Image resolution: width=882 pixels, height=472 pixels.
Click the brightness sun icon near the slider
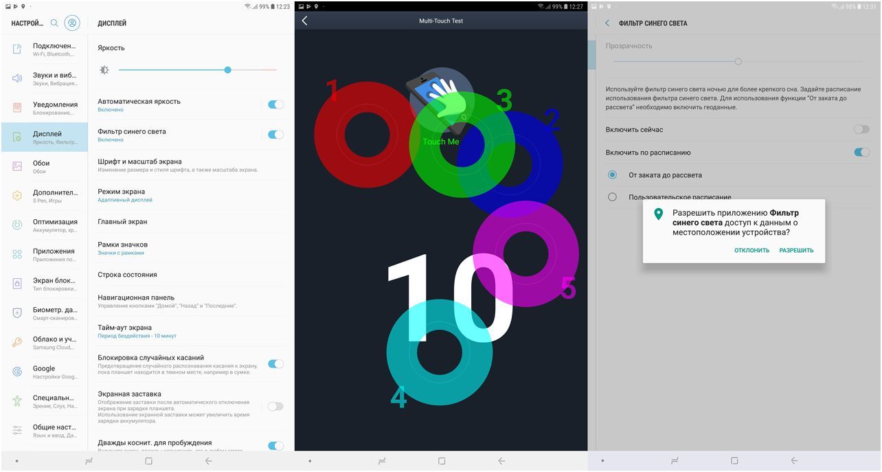coord(105,69)
